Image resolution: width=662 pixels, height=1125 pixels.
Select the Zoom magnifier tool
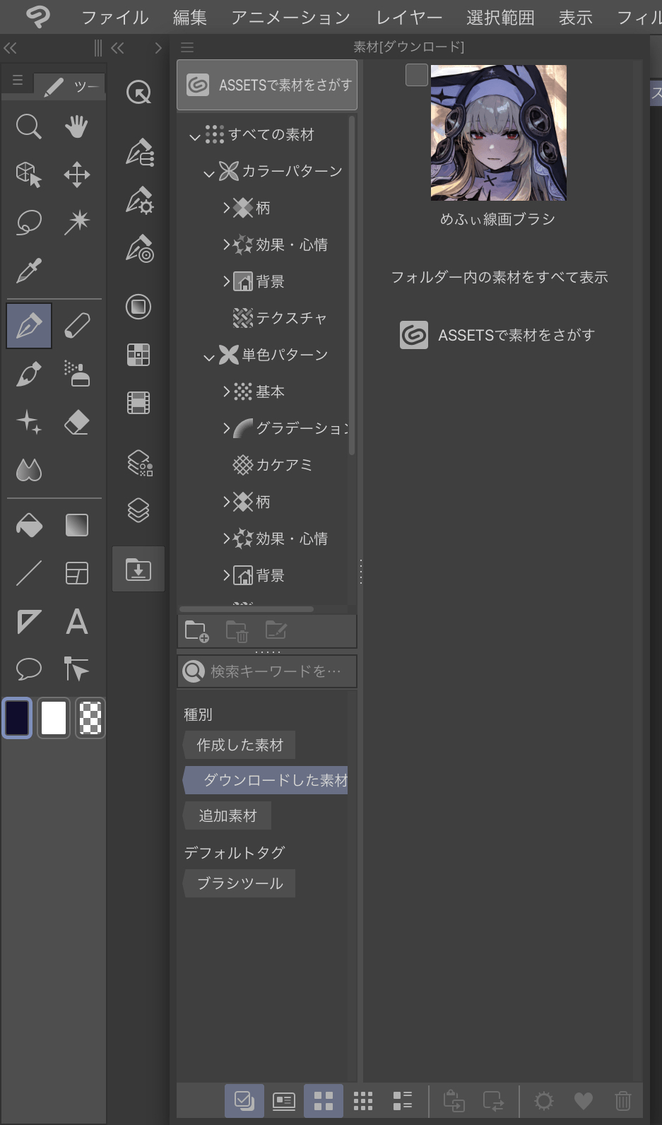coord(29,126)
